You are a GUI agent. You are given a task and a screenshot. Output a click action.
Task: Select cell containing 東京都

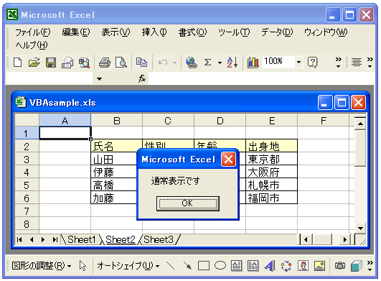[x=271, y=159]
